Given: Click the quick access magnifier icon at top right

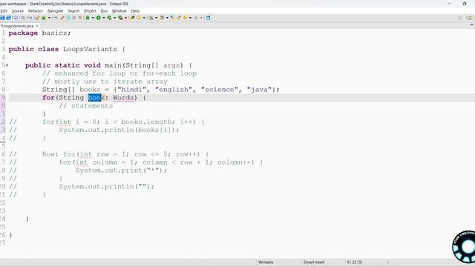Looking at the screenshot, I should click(x=460, y=18).
